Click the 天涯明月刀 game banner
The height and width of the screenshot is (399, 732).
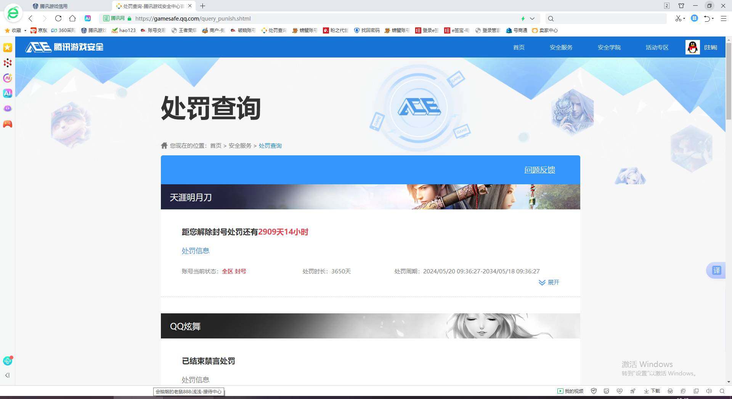pos(370,197)
